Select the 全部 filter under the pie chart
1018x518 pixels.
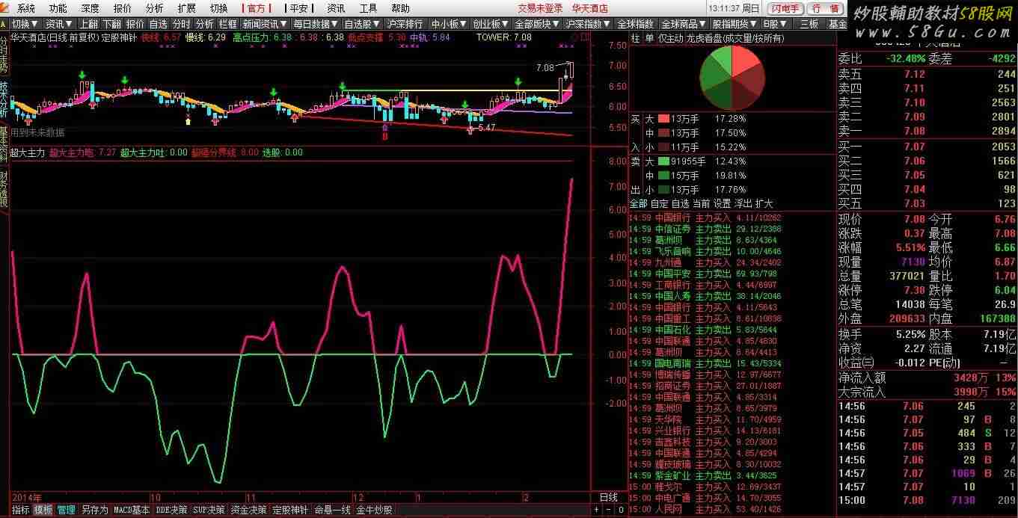coord(639,203)
